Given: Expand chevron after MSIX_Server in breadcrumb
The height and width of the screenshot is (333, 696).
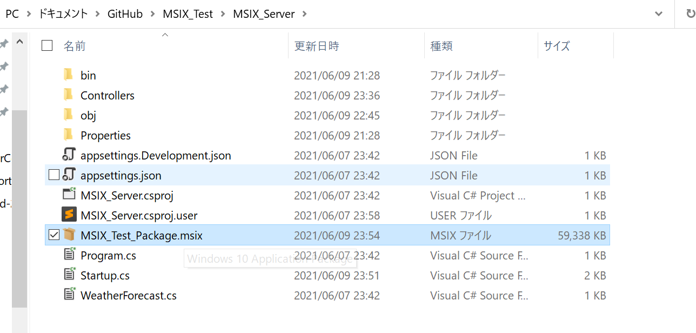Looking at the screenshot, I should pyautogui.click(x=305, y=14).
